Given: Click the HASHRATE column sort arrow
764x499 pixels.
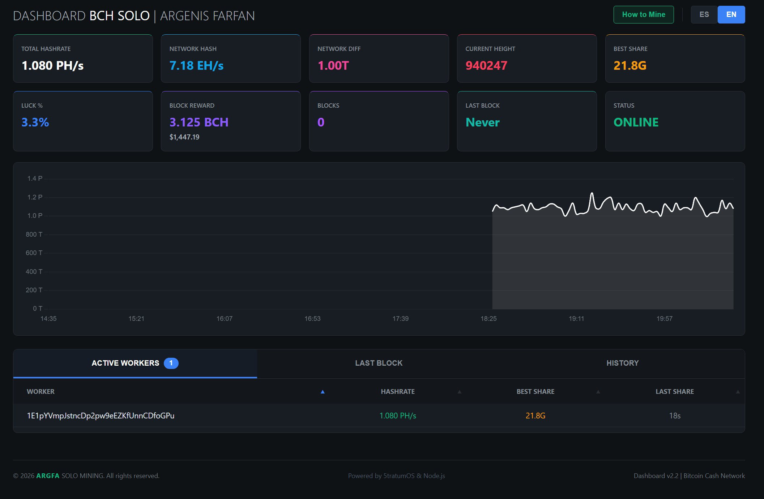Looking at the screenshot, I should [459, 392].
